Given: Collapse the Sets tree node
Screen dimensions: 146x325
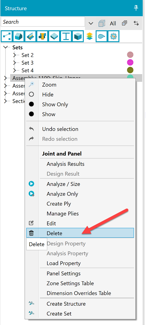Looking at the screenshot, I should [x=6, y=47].
